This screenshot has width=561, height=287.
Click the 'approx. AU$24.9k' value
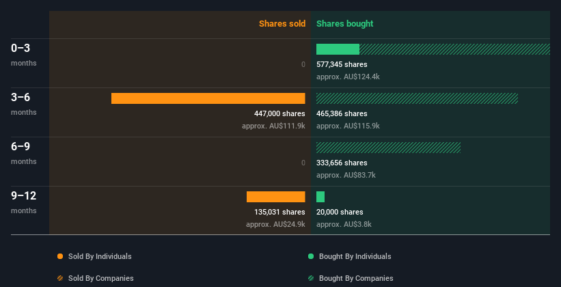coord(275,224)
